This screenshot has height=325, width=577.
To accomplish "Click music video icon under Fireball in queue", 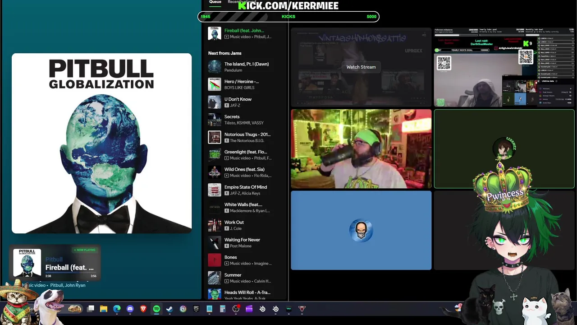I will pos(227,37).
